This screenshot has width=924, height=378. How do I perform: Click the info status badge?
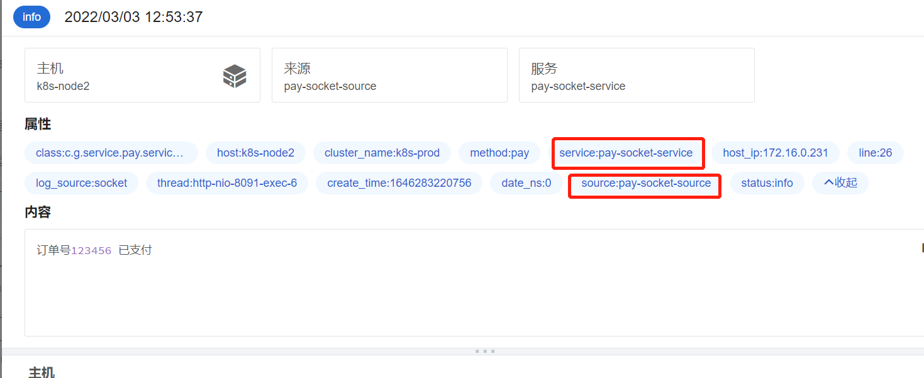tap(31, 17)
